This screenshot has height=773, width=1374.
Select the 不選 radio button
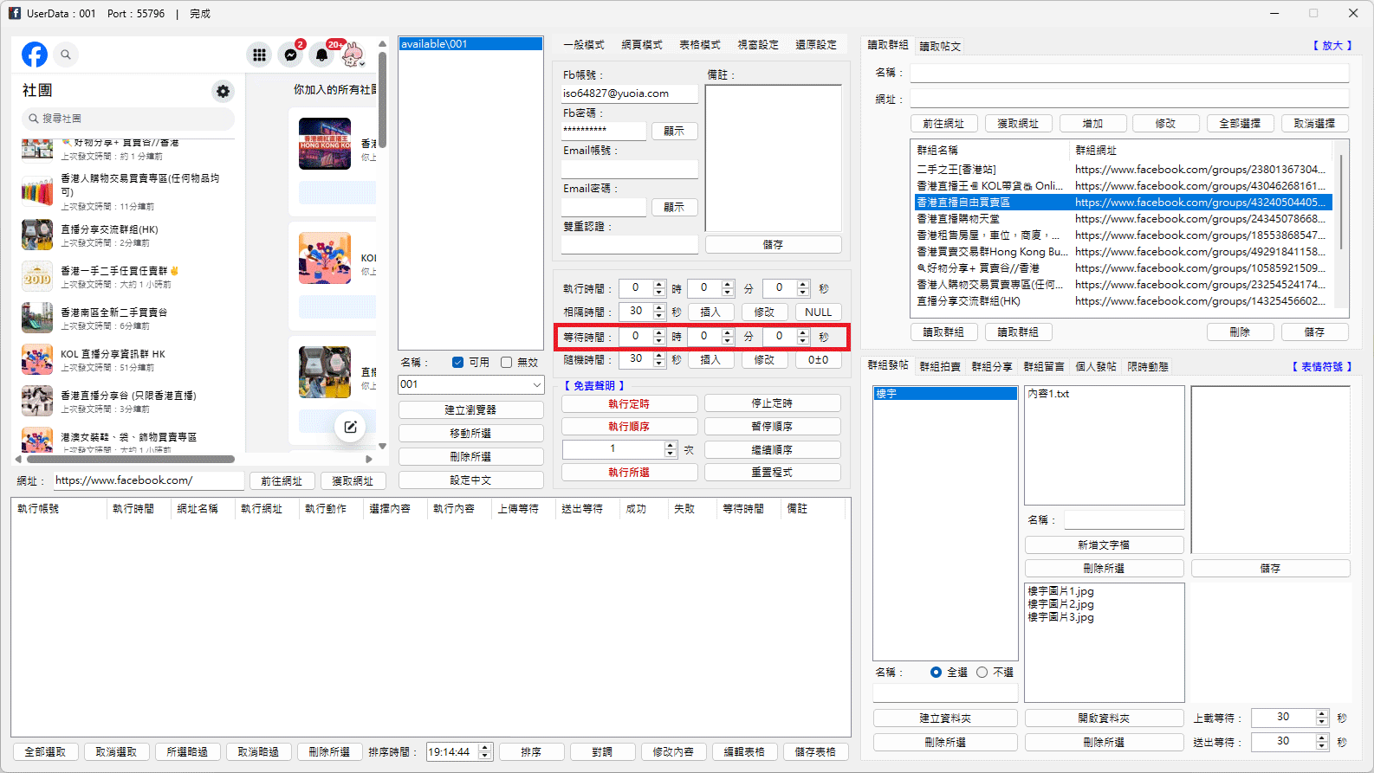coord(982,673)
